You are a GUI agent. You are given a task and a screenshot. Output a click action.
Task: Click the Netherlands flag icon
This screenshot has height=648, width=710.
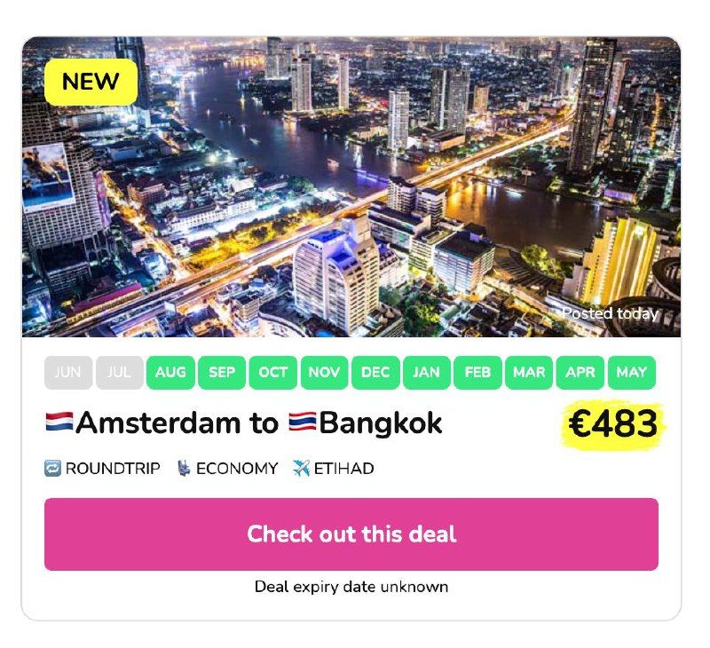[x=59, y=422]
